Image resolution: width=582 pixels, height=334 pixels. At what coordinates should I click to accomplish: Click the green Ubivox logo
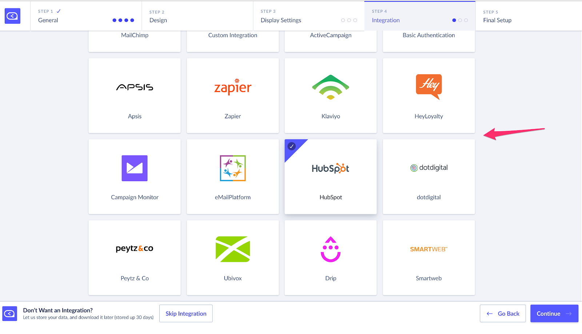click(x=233, y=249)
